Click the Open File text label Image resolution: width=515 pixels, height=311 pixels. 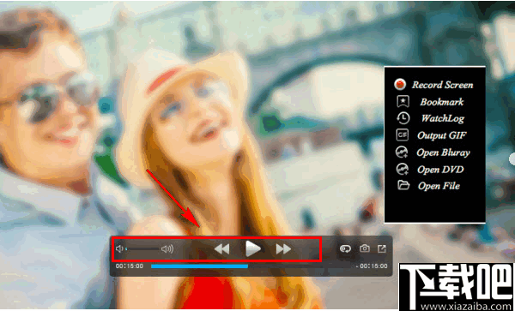tap(439, 186)
